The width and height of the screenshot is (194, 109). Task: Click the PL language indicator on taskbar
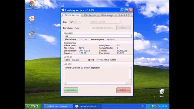point(142,106)
